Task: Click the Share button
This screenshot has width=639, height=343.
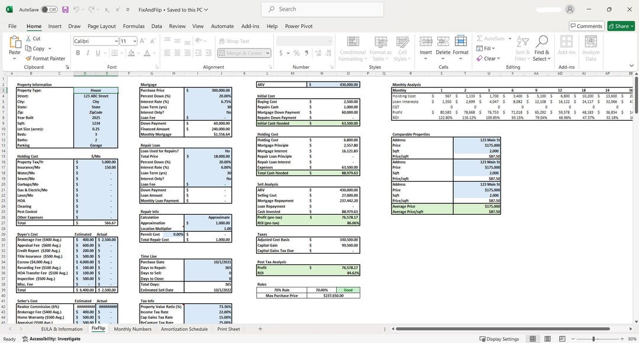Action: click(x=621, y=25)
